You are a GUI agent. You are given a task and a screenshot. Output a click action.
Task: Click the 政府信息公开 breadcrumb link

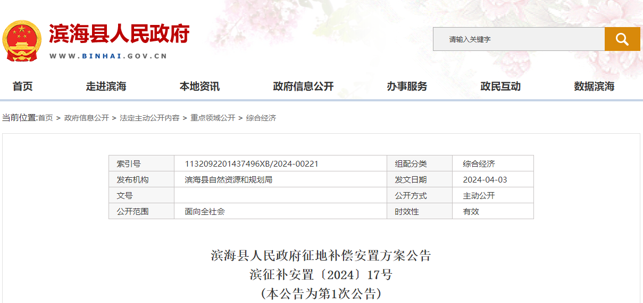[x=87, y=118]
